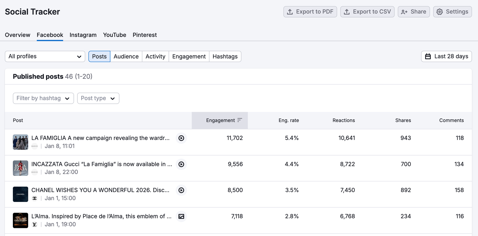Viewport: 478px width, 236px height.
Task: Click shares value 700
Action: coord(406,164)
